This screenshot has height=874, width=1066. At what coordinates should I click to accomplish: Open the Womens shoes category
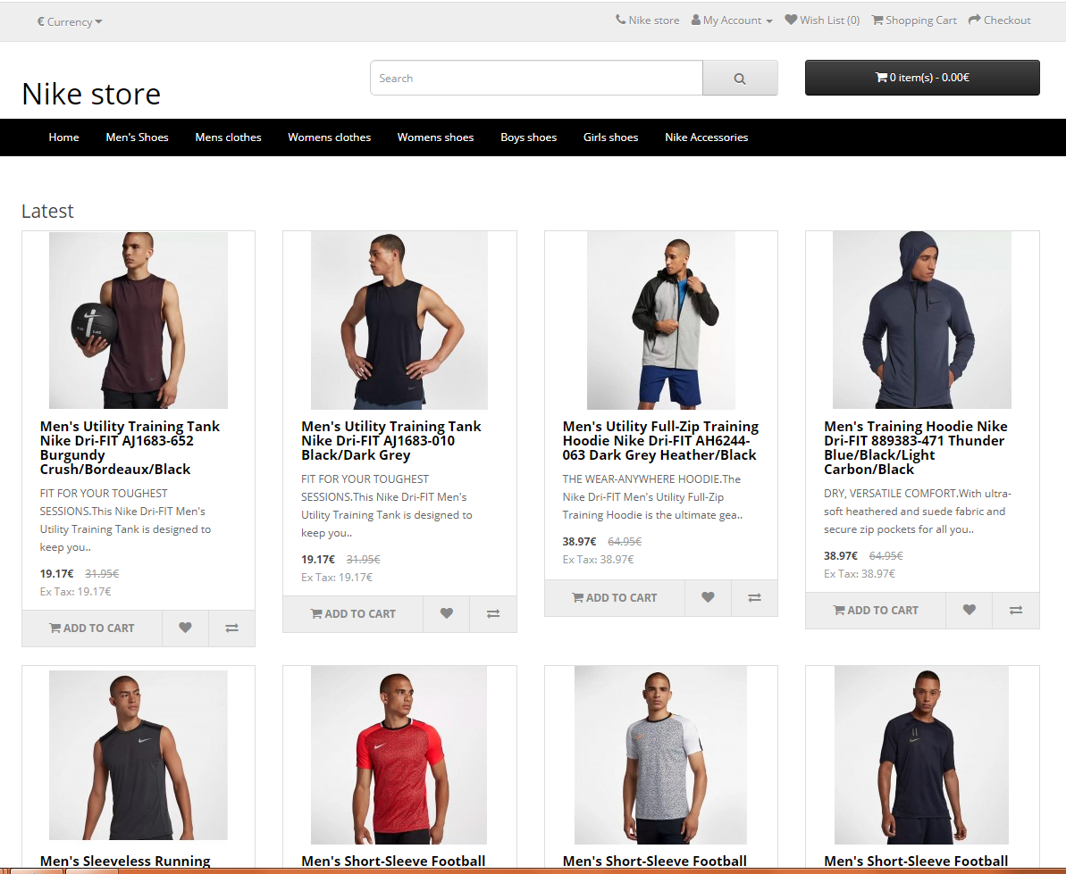click(x=436, y=137)
